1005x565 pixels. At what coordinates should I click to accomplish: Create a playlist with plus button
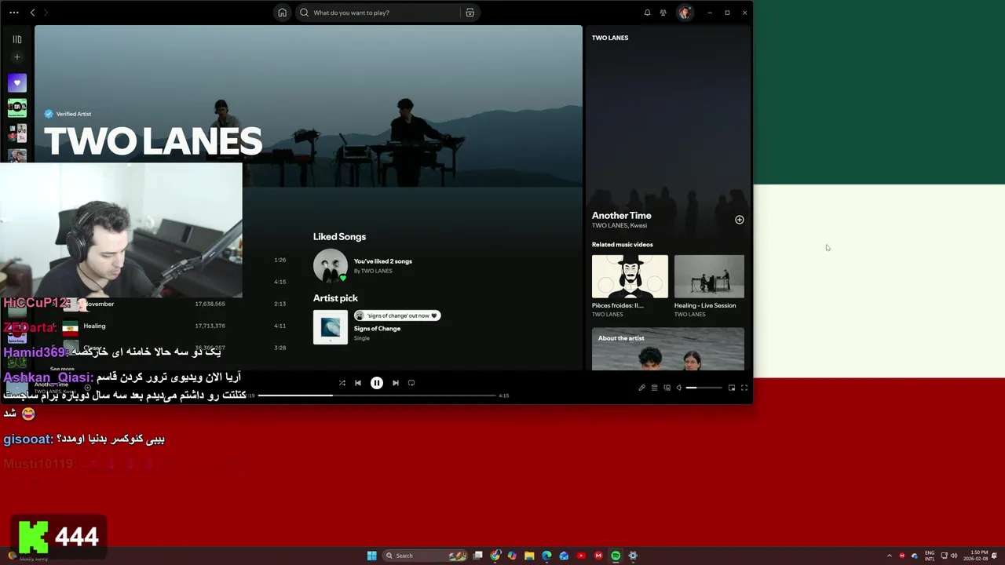pyautogui.click(x=16, y=57)
